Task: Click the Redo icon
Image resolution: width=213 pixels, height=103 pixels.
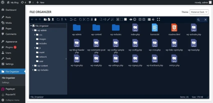Action: click(75, 20)
